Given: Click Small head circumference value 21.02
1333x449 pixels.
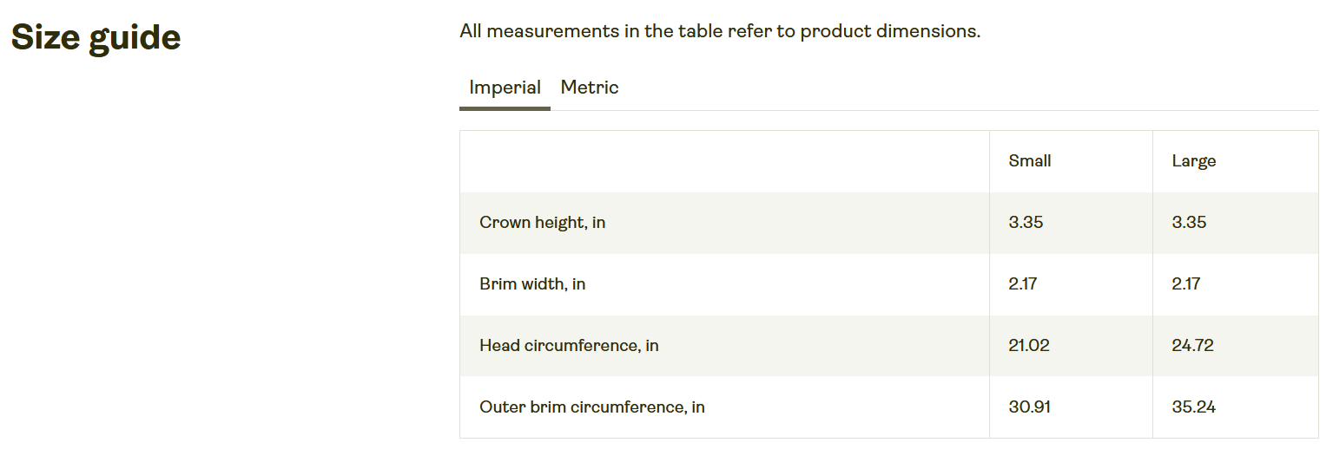Looking at the screenshot, I should [1029, 346].
